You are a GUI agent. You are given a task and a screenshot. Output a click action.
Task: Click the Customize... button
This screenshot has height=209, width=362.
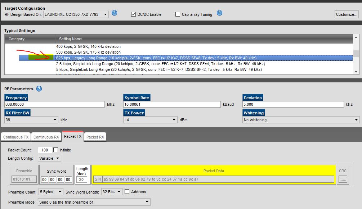pyautogui.click(x=346, y=14)
